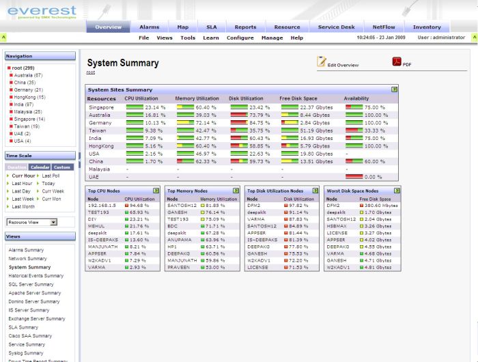Viewport: 478px width, 362px height.
Task: Select DFM2 in Top Disk Utilization Nodes
Action: (x=253, y=206)
